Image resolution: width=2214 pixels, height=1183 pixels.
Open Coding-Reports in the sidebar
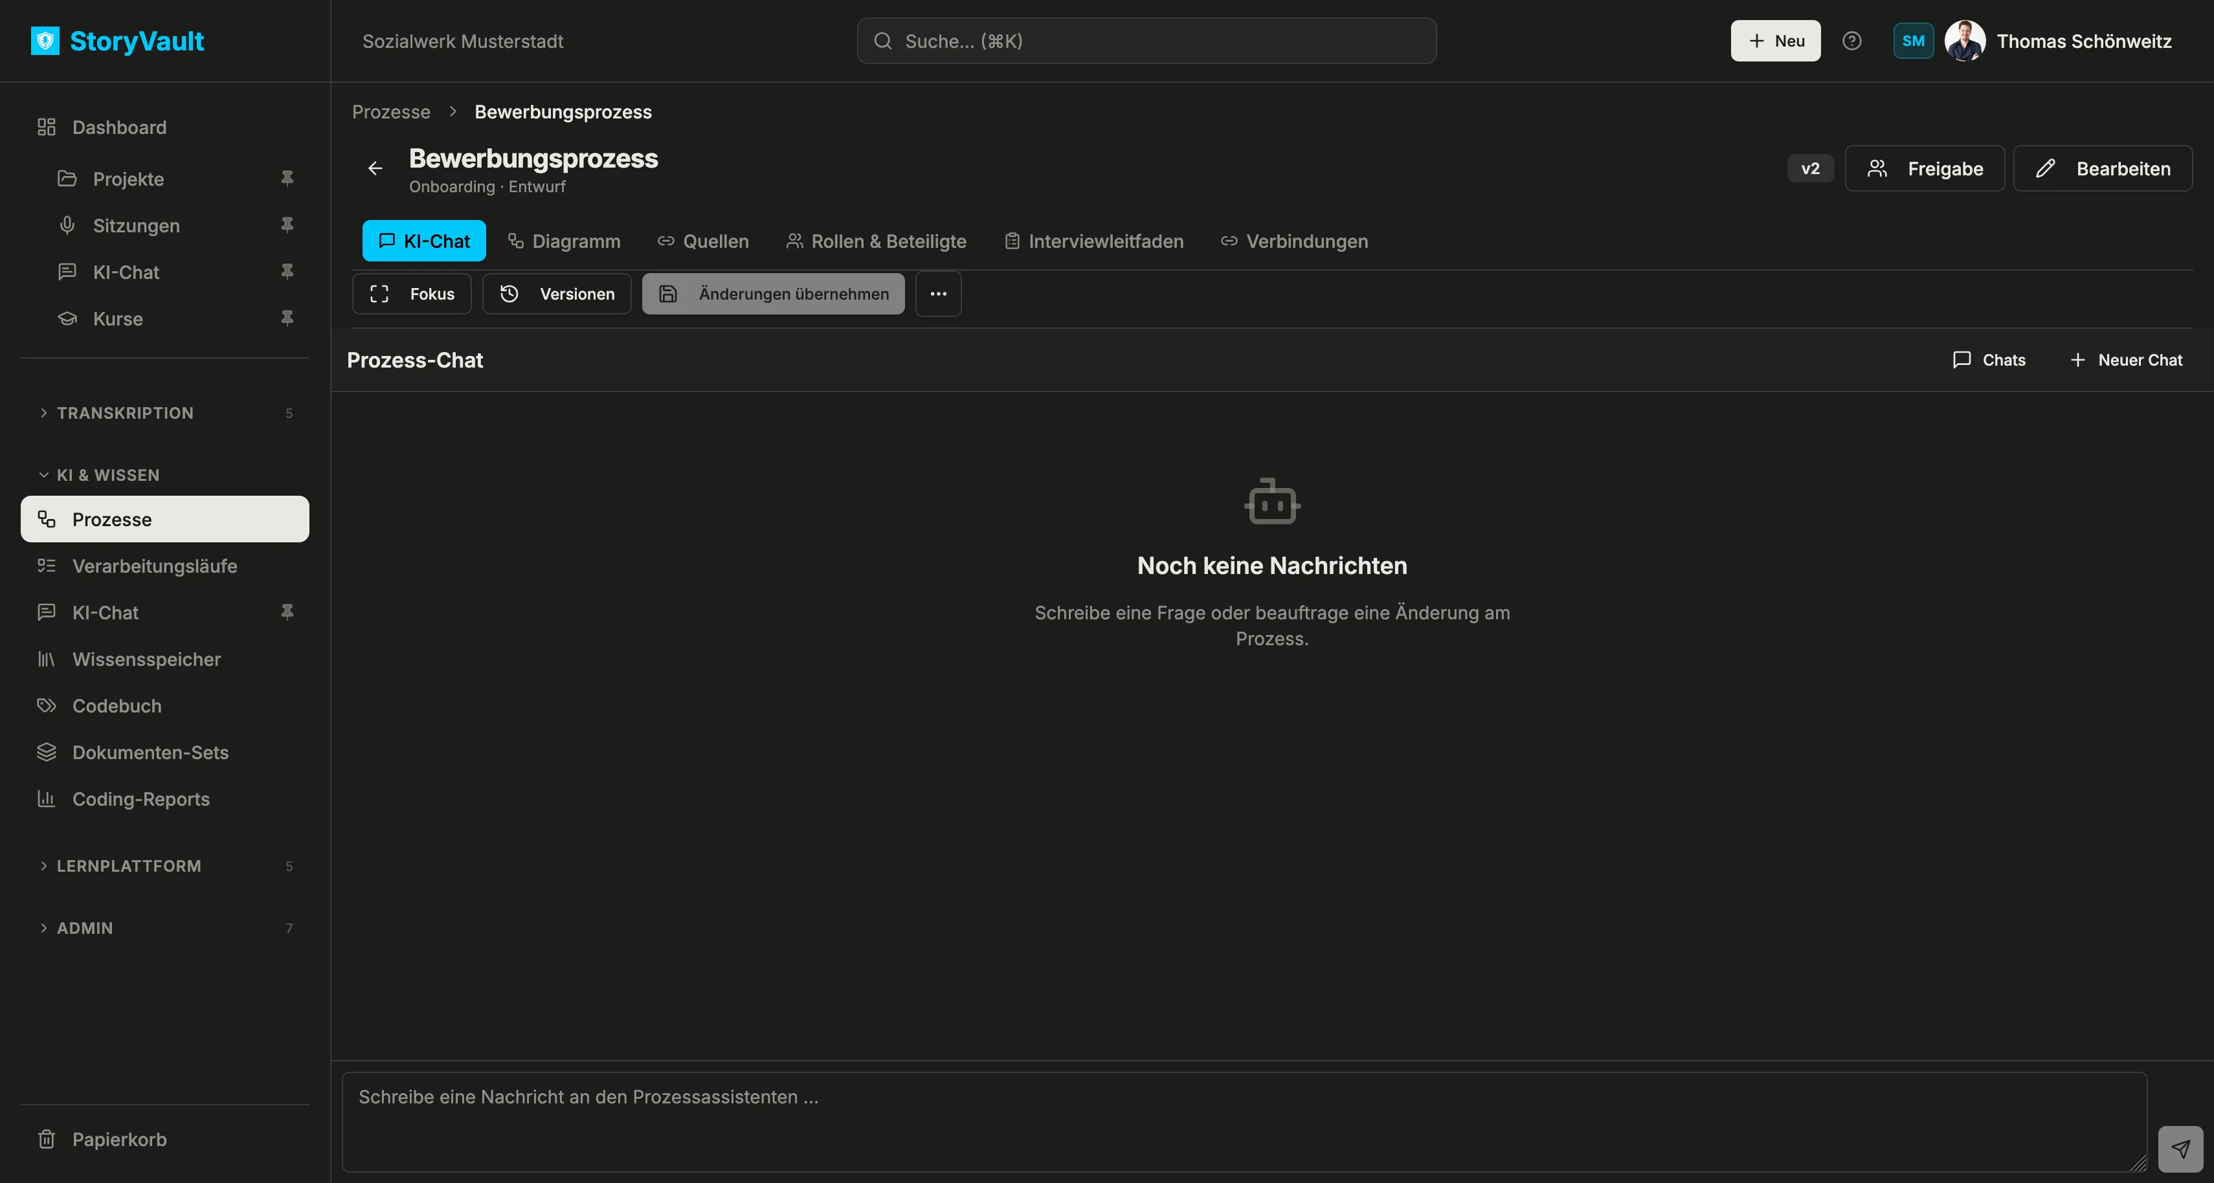point(165,799)
